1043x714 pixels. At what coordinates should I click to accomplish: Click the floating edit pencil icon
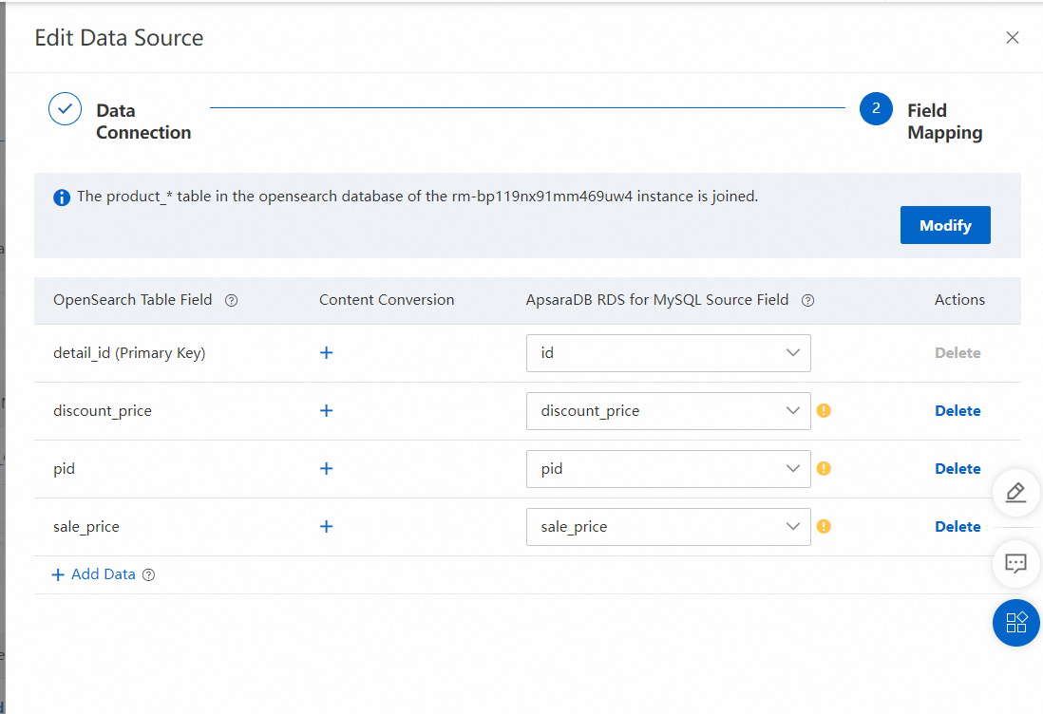[x=1015, y=493]
